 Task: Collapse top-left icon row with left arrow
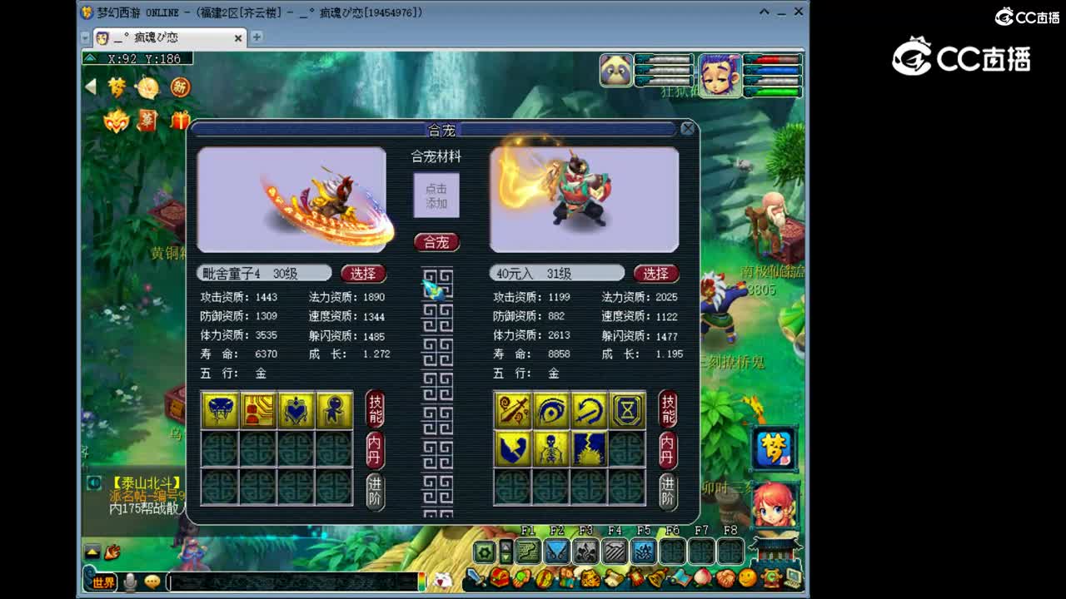coord(91,87)
